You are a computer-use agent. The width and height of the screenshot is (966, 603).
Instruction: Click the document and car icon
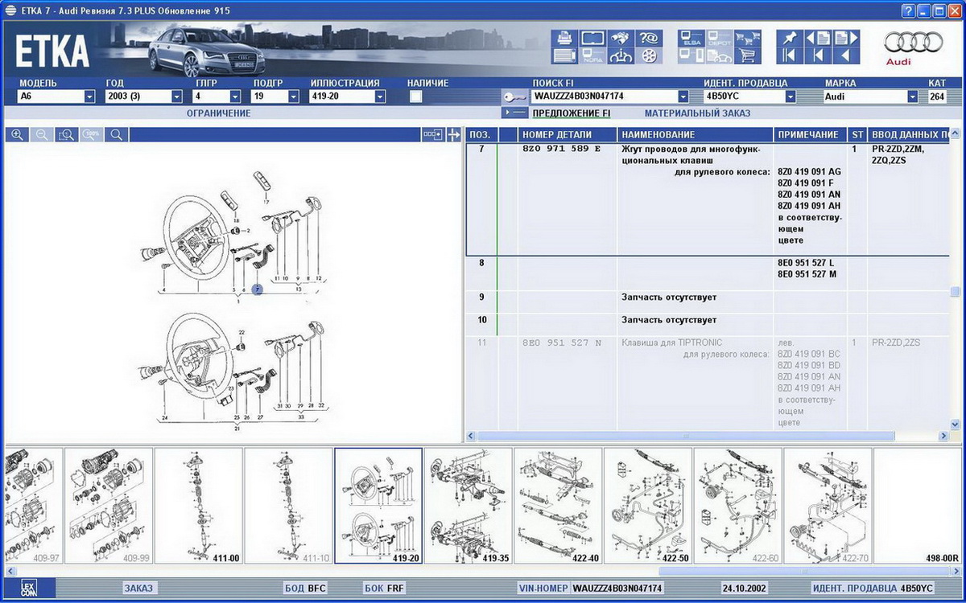click(x=719, y=55)
